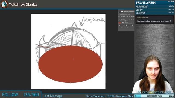Click the MISKOVP follower entry
This screenshot has height=98, width=175.
pos(154,13)
